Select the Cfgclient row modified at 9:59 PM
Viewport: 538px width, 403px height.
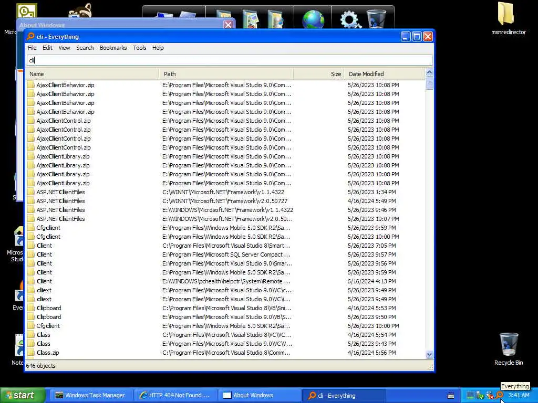pos(225,228)
